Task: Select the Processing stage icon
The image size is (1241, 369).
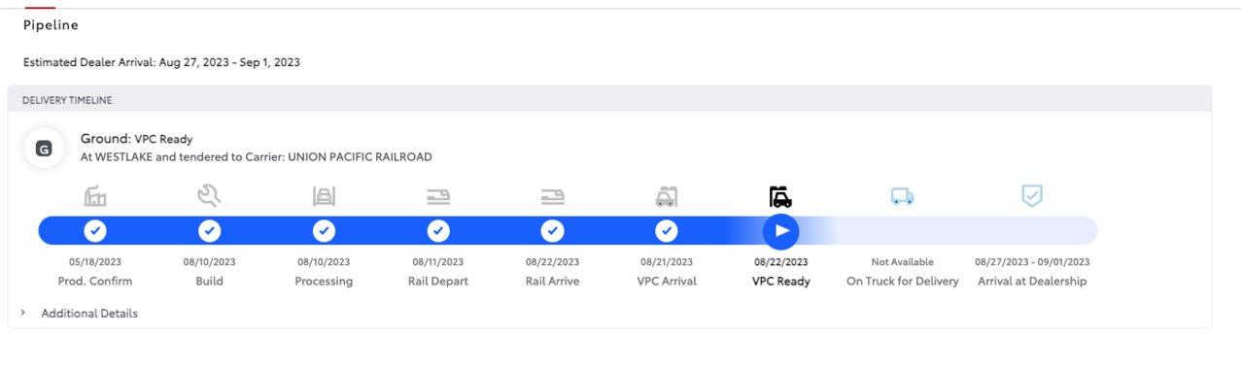Action: click(324, 197)
